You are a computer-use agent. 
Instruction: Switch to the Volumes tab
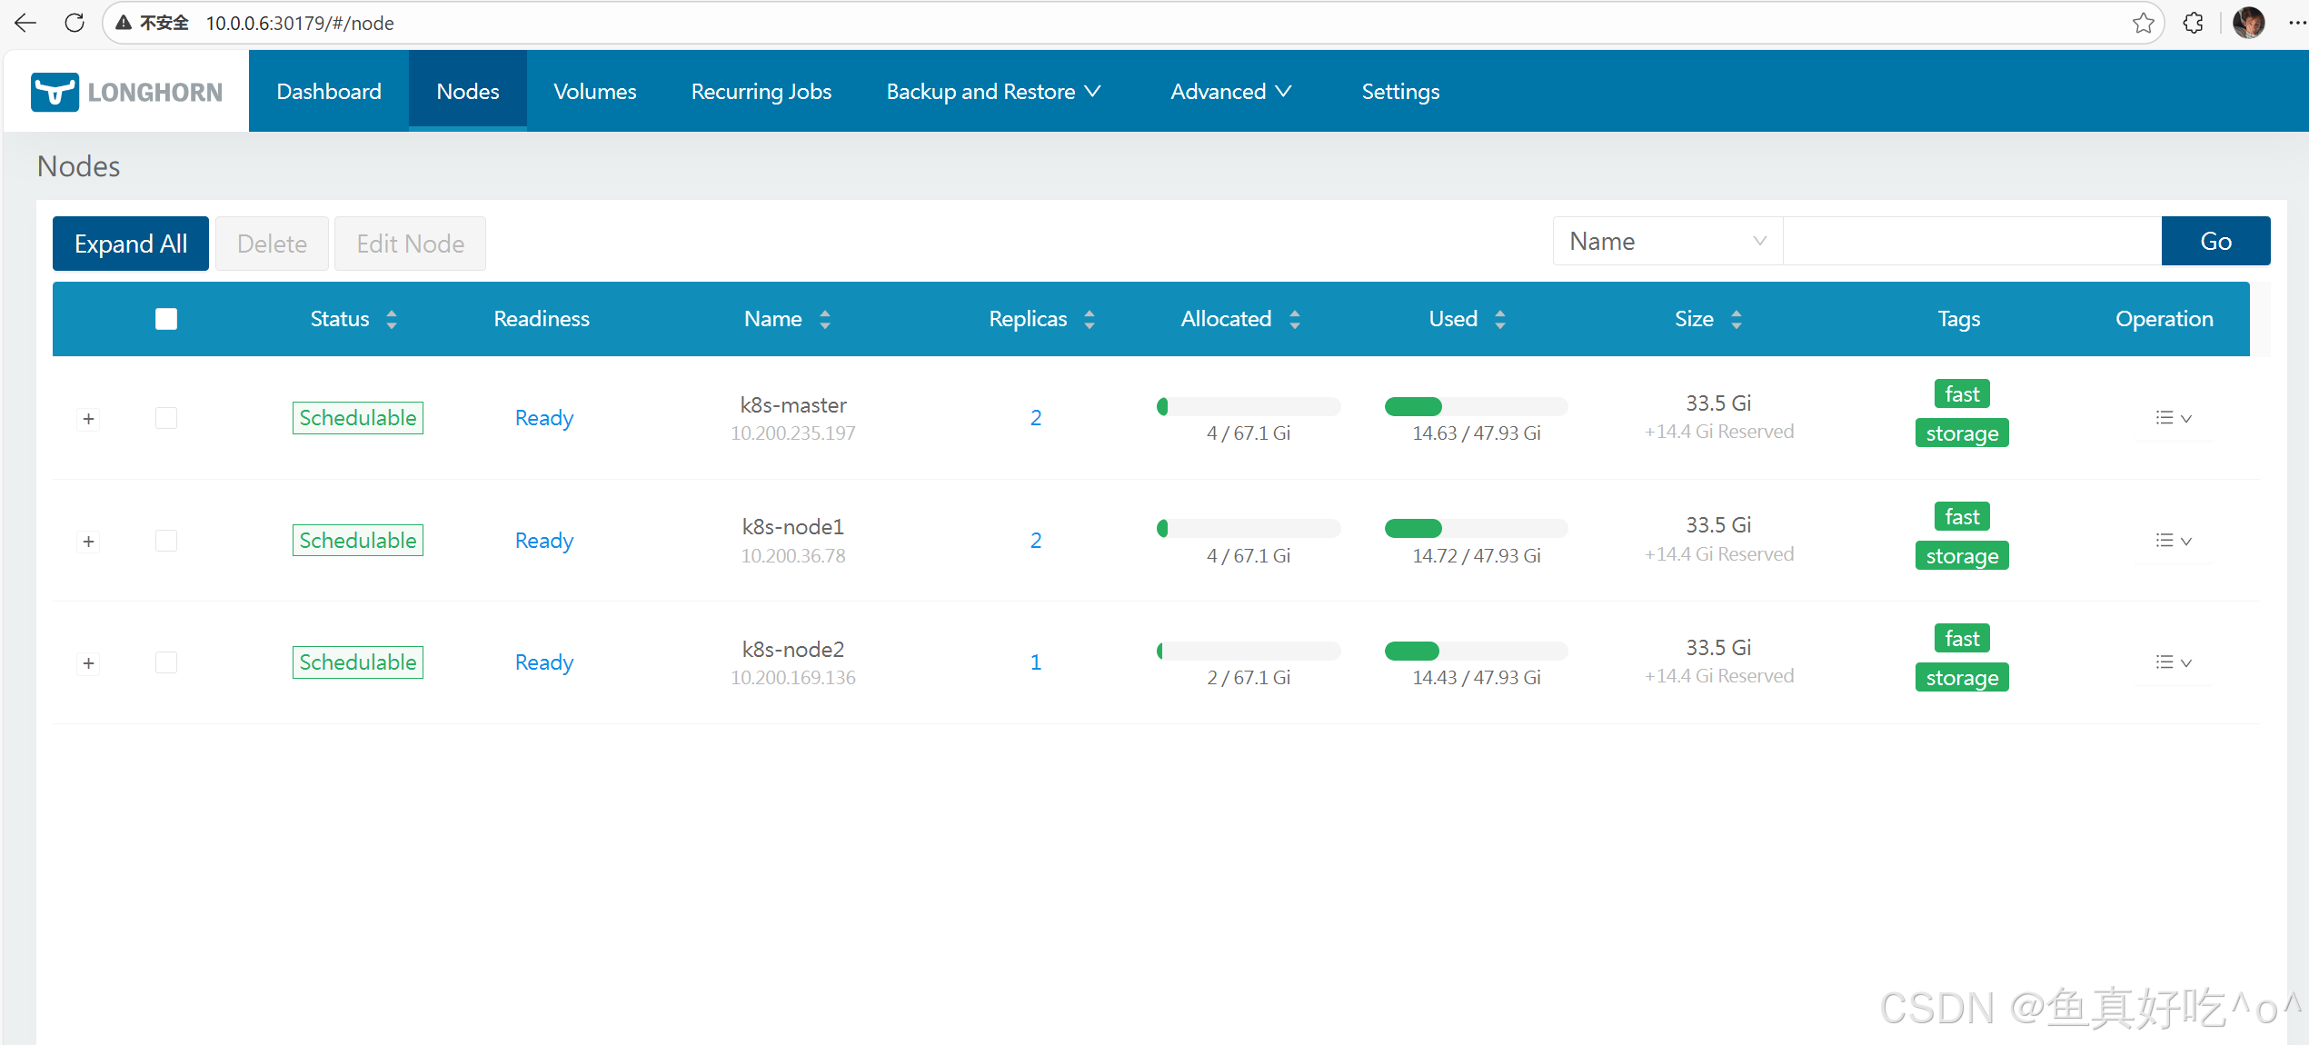click(x=594, y=92)
